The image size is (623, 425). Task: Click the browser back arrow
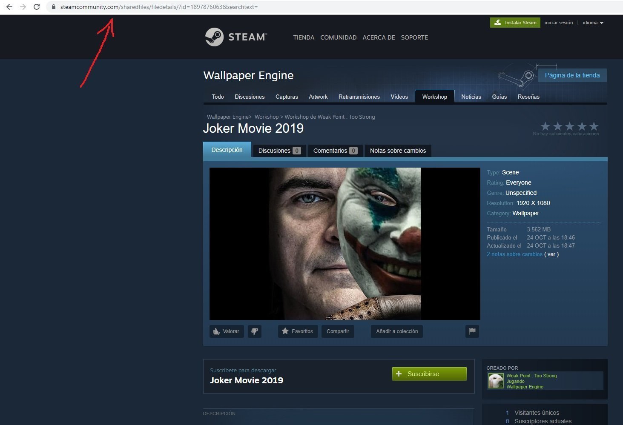point(9,7)
